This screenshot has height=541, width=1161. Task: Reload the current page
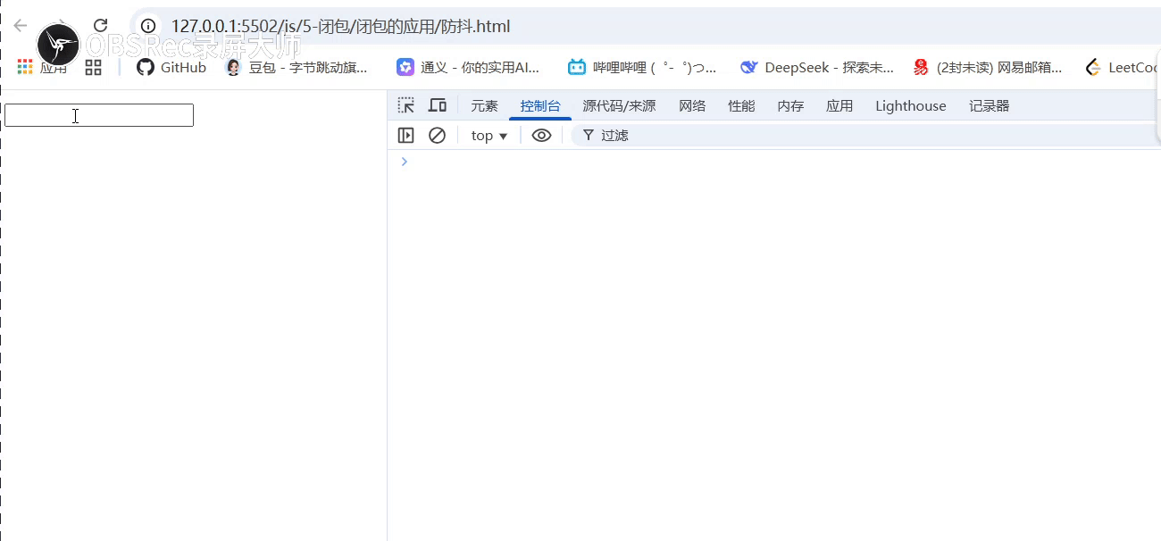click(x=100, y=25)
